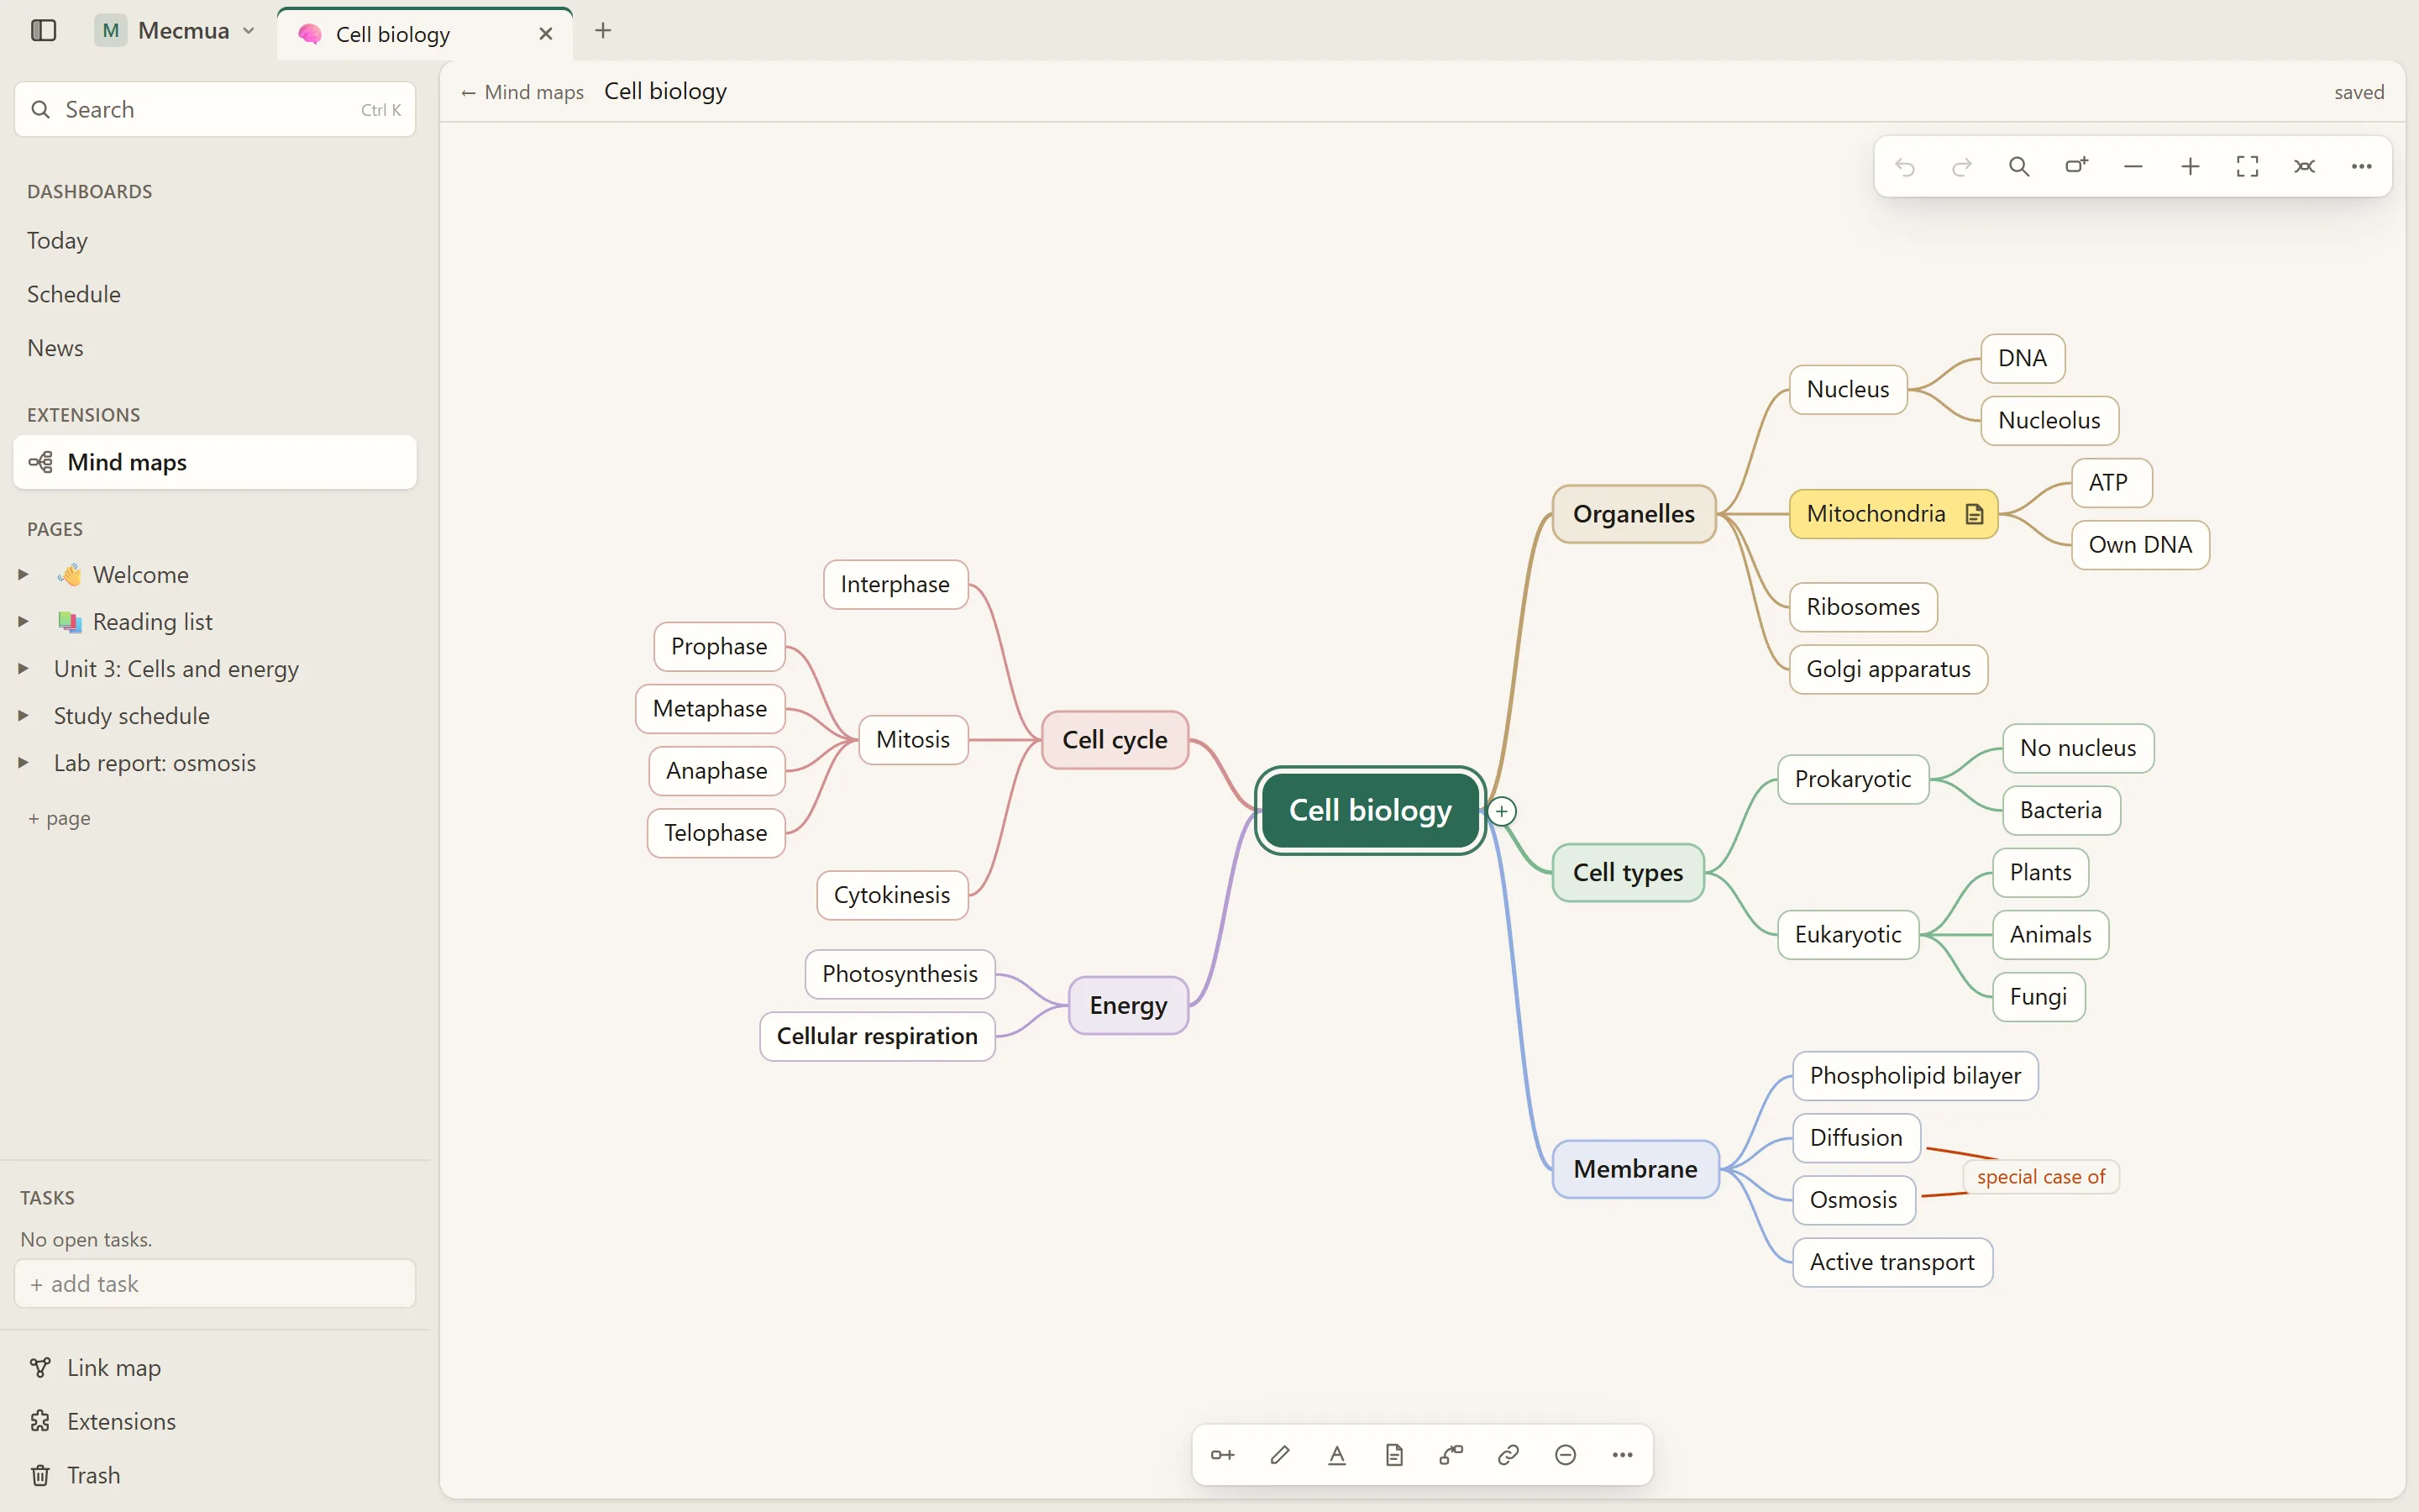Select the special case of label
This screenshot has height=1512, width=2419.
pos(2040,1177)
